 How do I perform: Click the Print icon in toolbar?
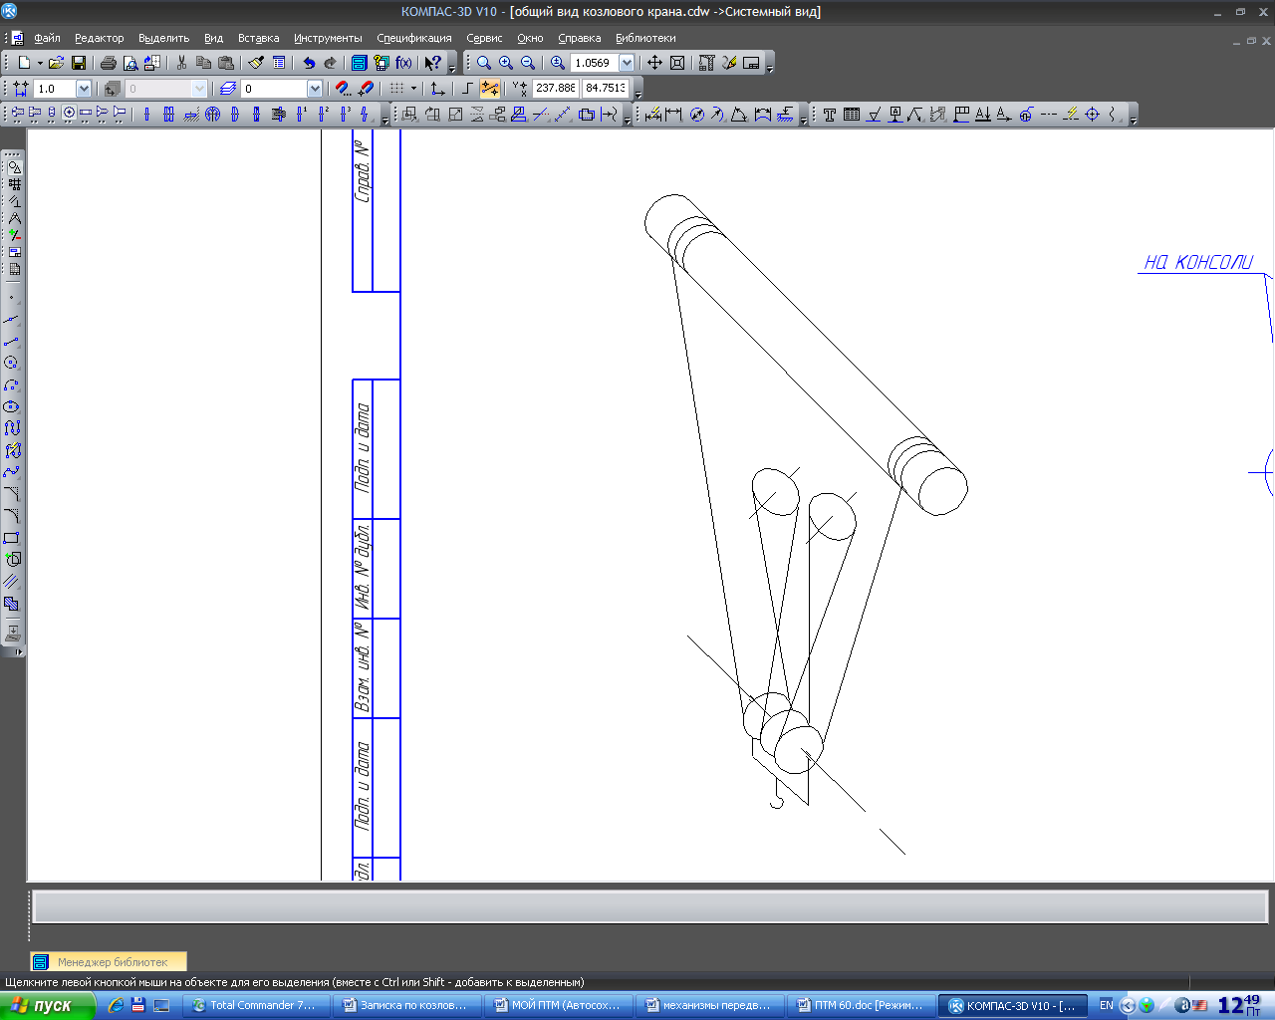(x=109, y=63)
